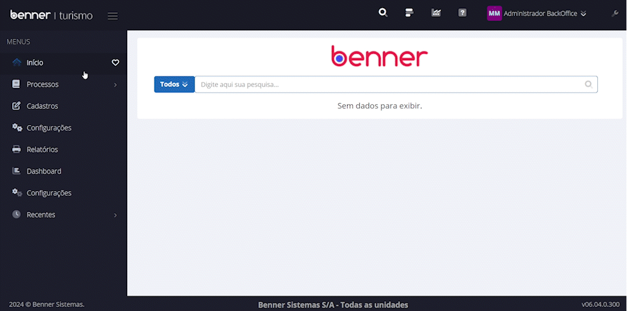Expand the Processos submenu arrow
The image size is (627, 311).
point(116,85)
